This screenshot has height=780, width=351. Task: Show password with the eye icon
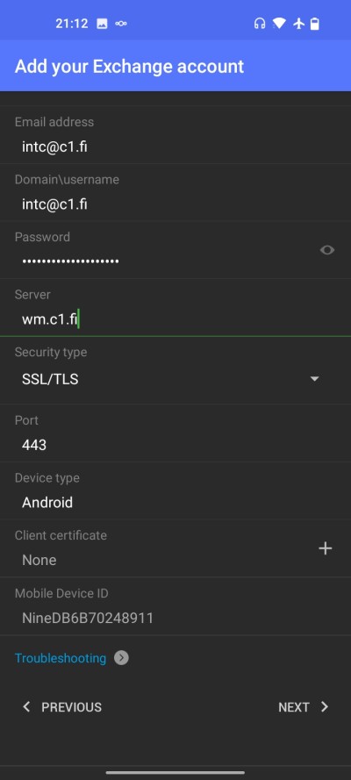[327, 250]
